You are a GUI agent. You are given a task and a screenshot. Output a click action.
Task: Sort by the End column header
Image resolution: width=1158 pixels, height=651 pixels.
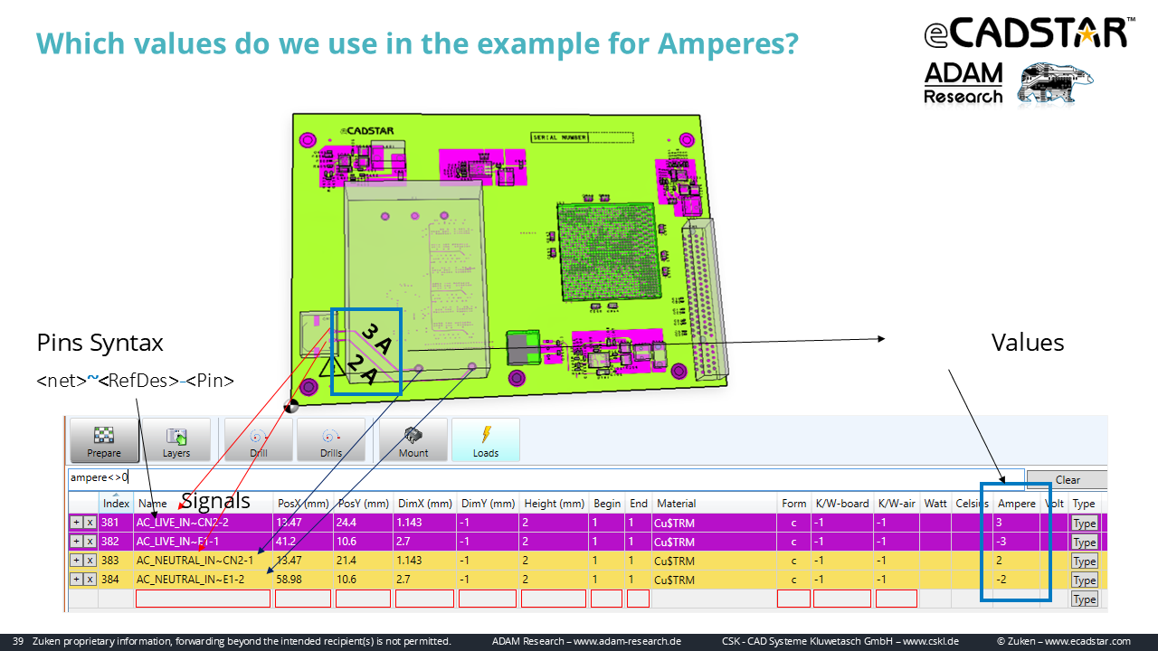(x=639, y=504)
